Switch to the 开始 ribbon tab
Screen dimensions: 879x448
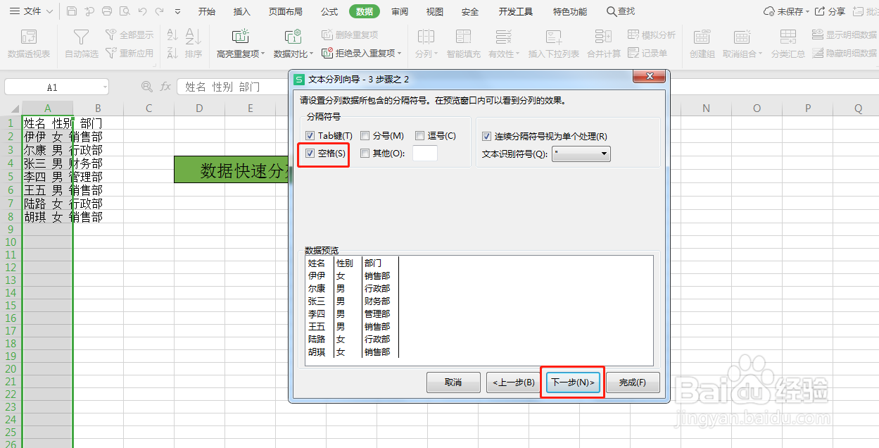click(206, 11)
